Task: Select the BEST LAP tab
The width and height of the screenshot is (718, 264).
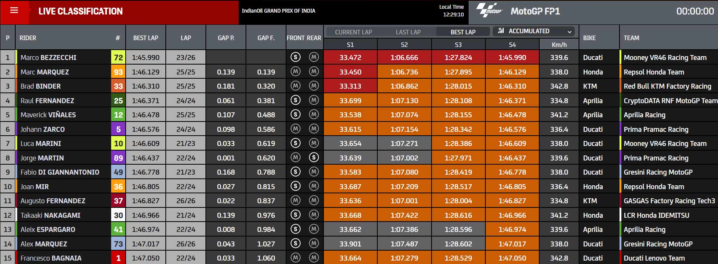Action: coord(463,32)
